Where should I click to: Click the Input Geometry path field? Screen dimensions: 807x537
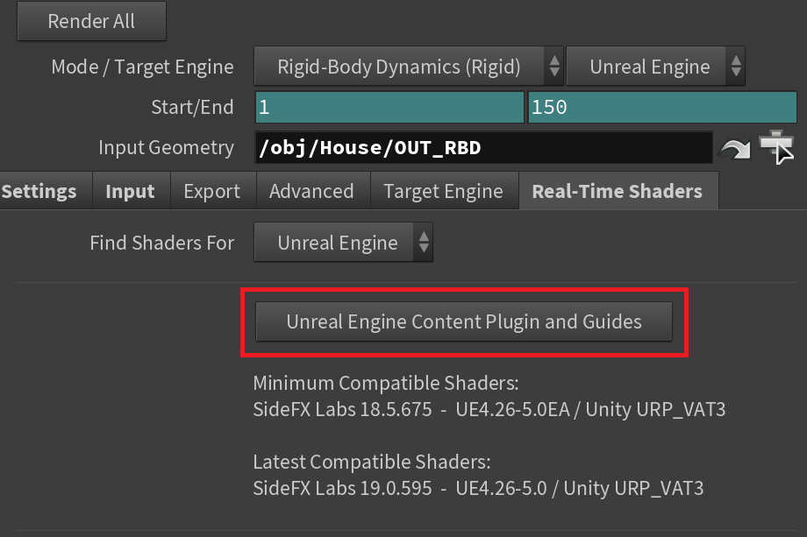coord(484,148)
